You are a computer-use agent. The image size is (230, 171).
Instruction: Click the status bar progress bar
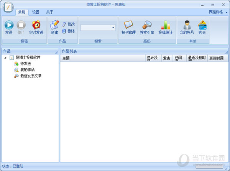point(209,166)
